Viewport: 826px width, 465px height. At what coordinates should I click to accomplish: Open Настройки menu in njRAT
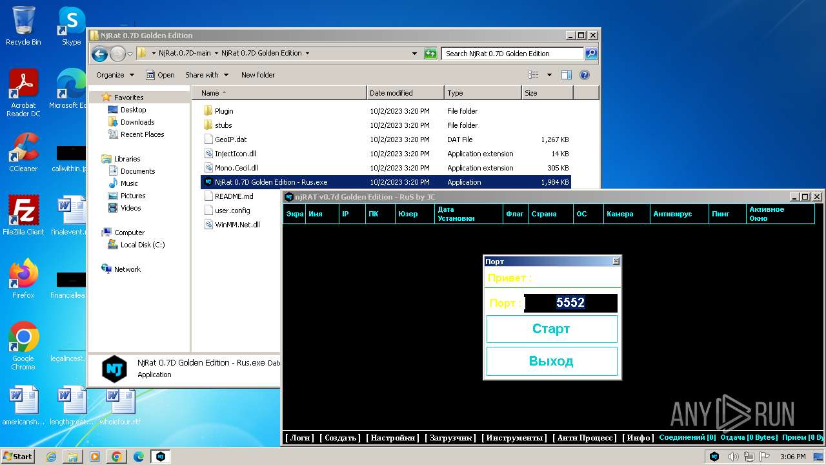pos(393,438)
